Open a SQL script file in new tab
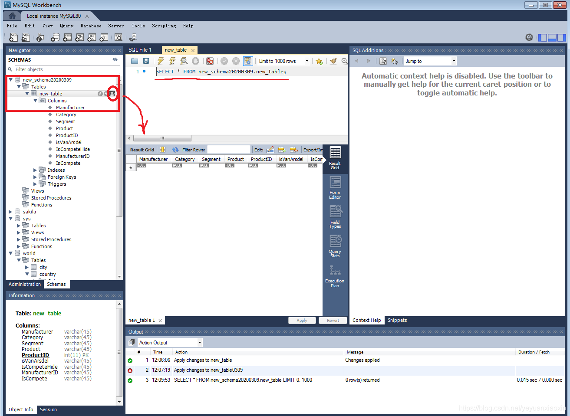 point(26,38)
